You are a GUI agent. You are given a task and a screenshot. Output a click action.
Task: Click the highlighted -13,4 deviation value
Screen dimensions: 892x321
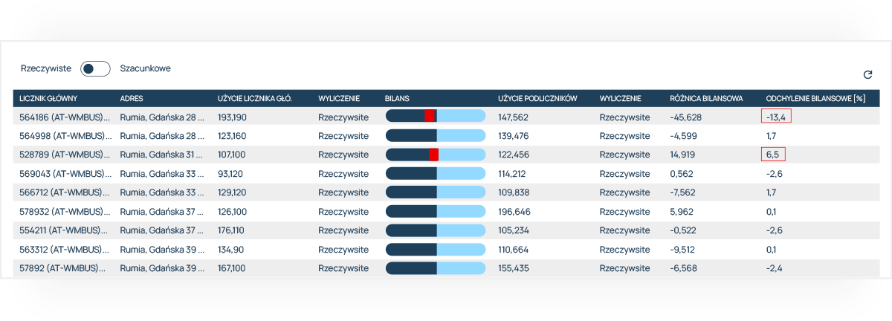pyautogui.click(x=776, y=117)
